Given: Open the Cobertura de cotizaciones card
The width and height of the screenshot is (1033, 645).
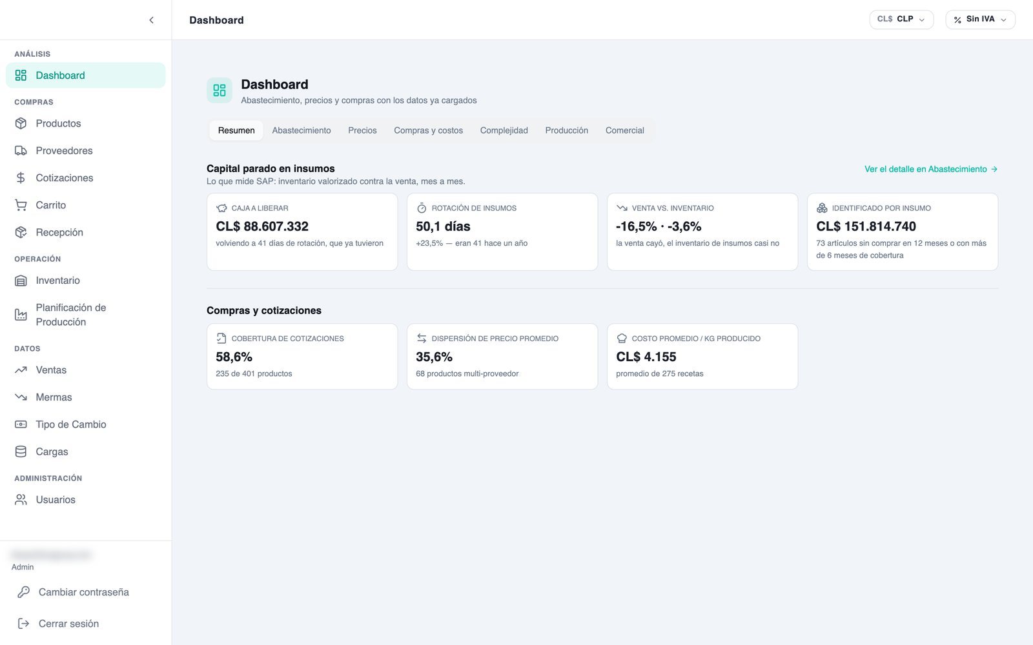Looking at the screenshot, I should coord(302,357).
